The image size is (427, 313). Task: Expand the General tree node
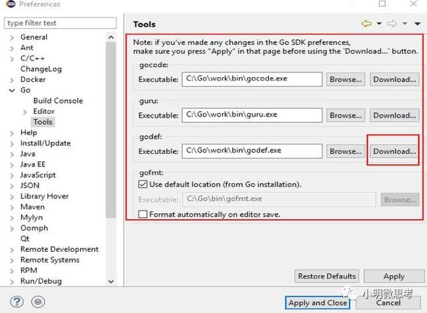[x=12, y=37]
